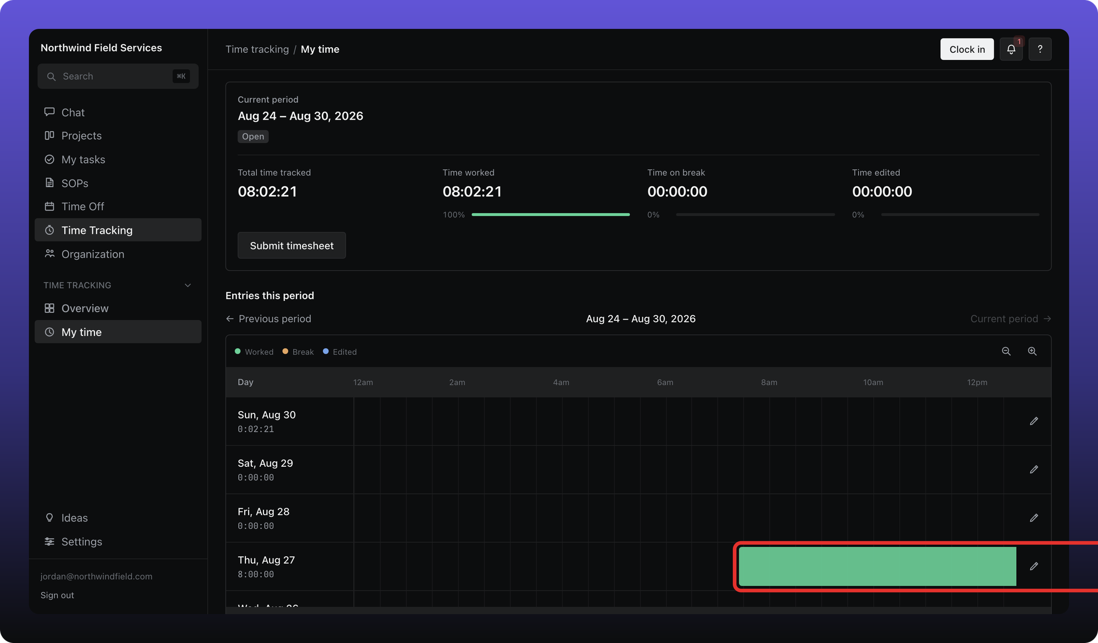Click the Time tracking breadcrumb
This screenshot has width=1098, height=643.
tap(257, 49)
